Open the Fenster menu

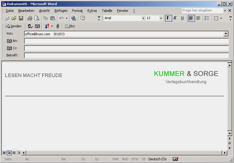point(123,11)
